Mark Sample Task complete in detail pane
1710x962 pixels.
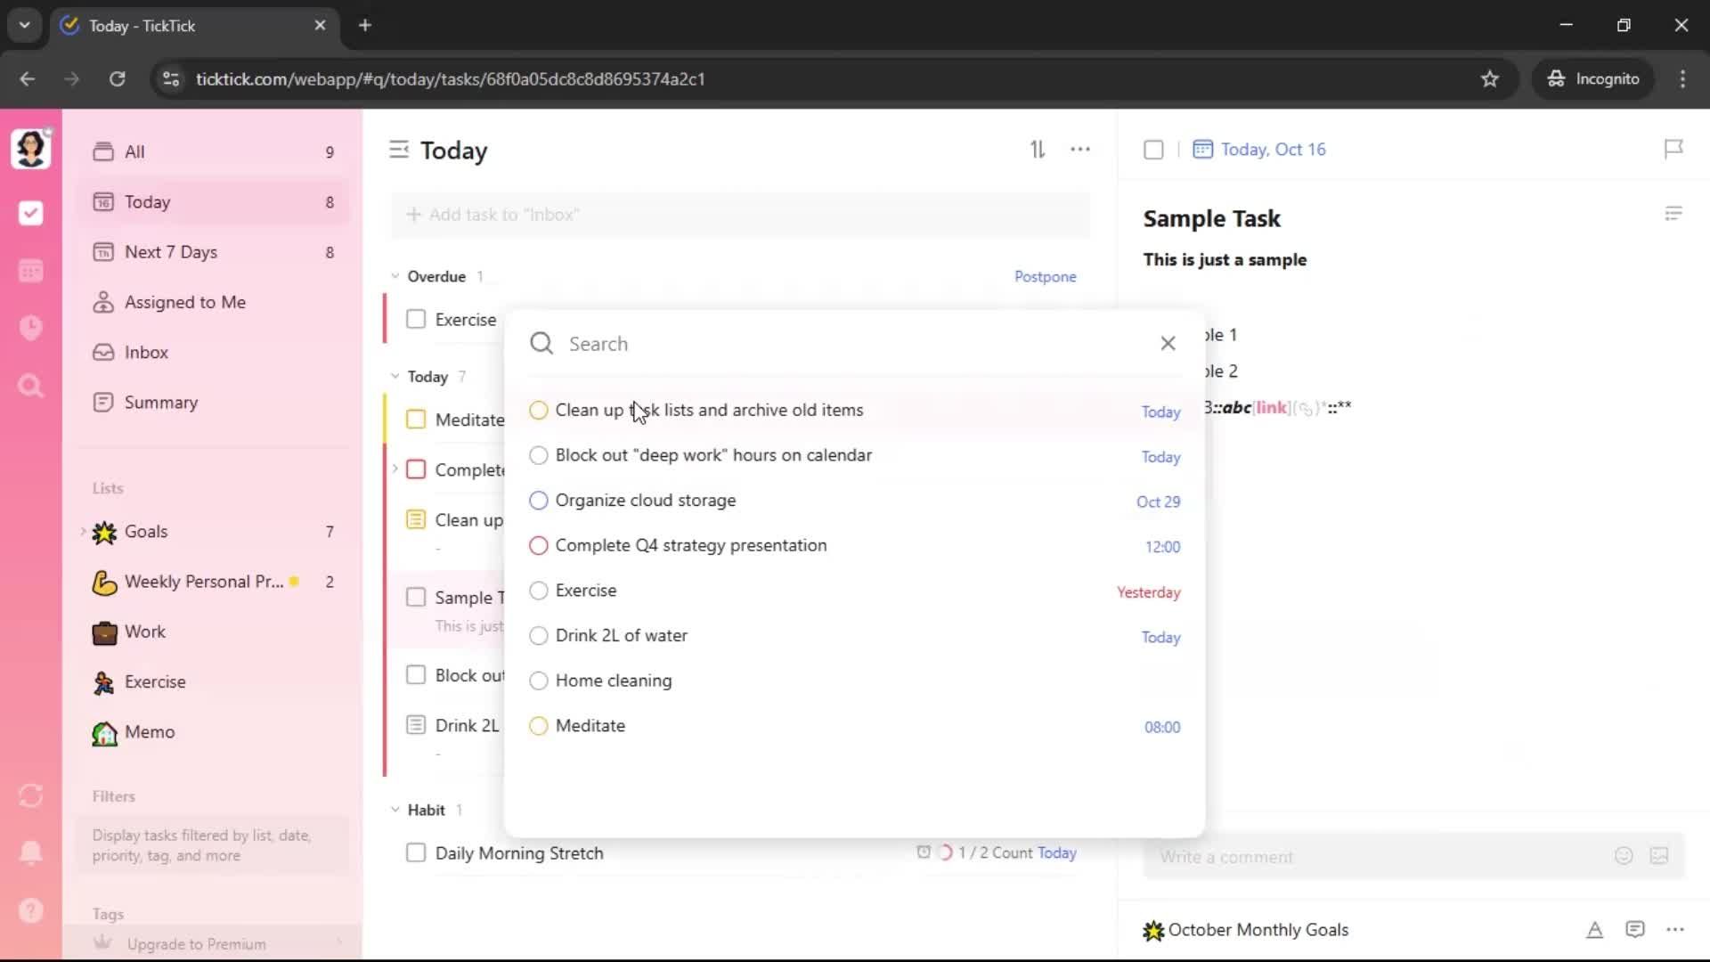tap(1153, 150)
